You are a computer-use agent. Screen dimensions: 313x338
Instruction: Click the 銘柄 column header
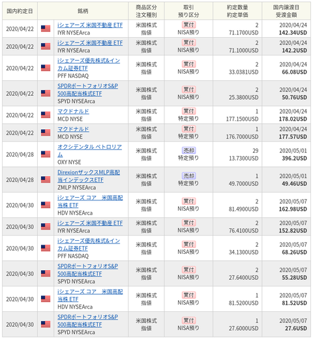tap(83, 11)
